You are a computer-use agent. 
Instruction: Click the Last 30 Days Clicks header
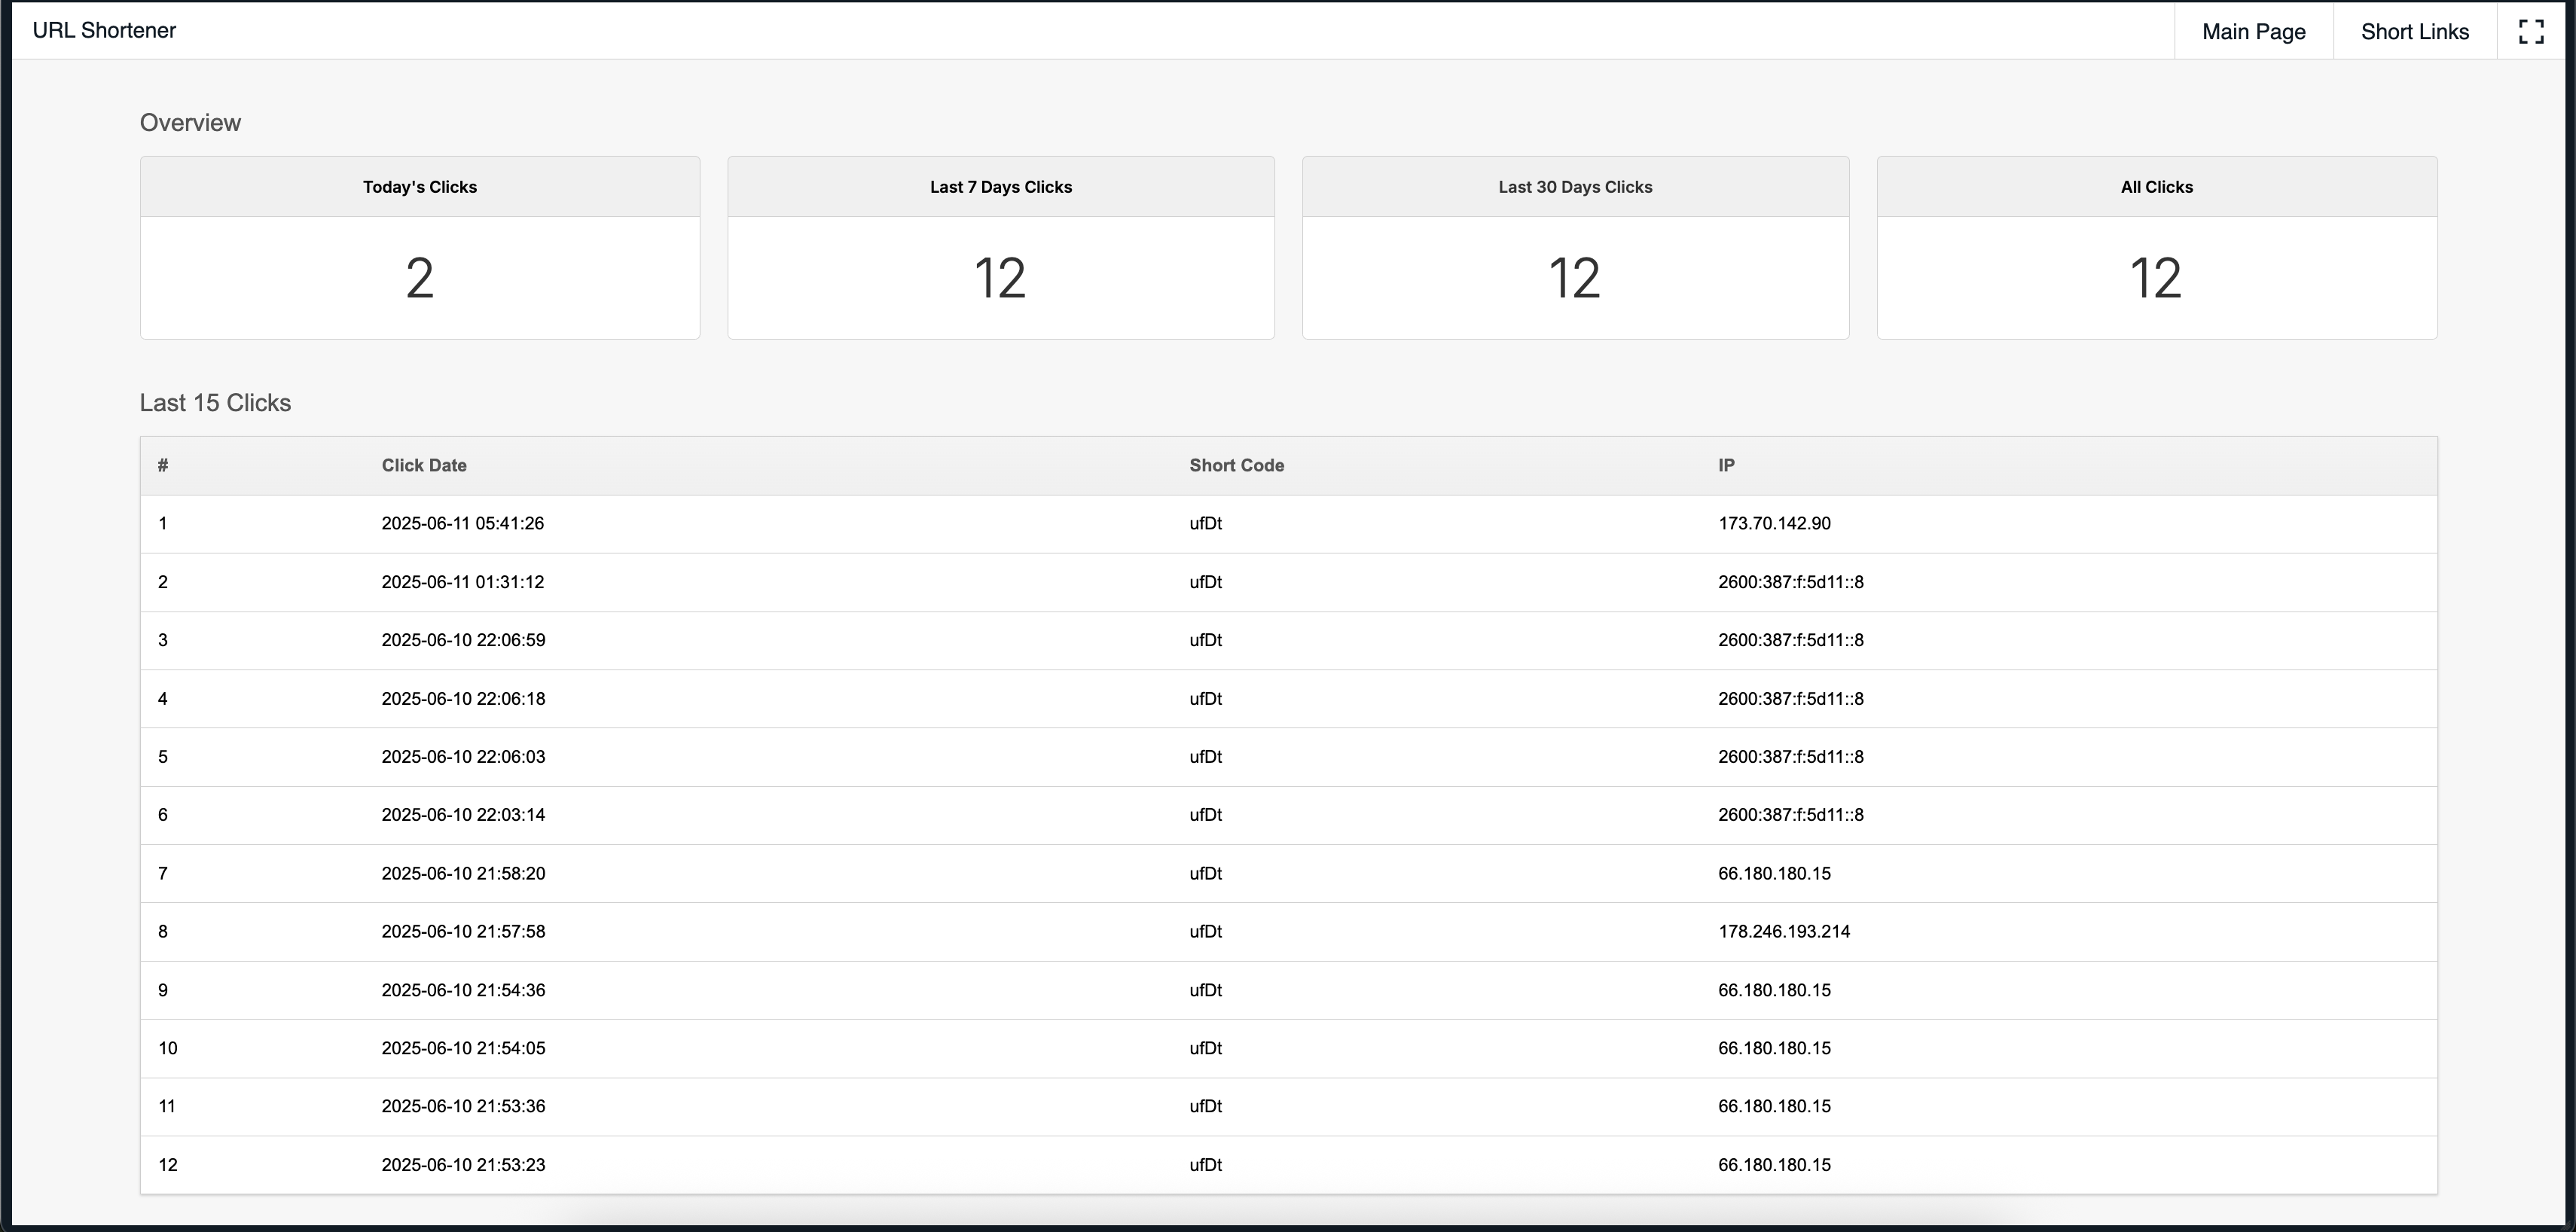point(1574,187)
